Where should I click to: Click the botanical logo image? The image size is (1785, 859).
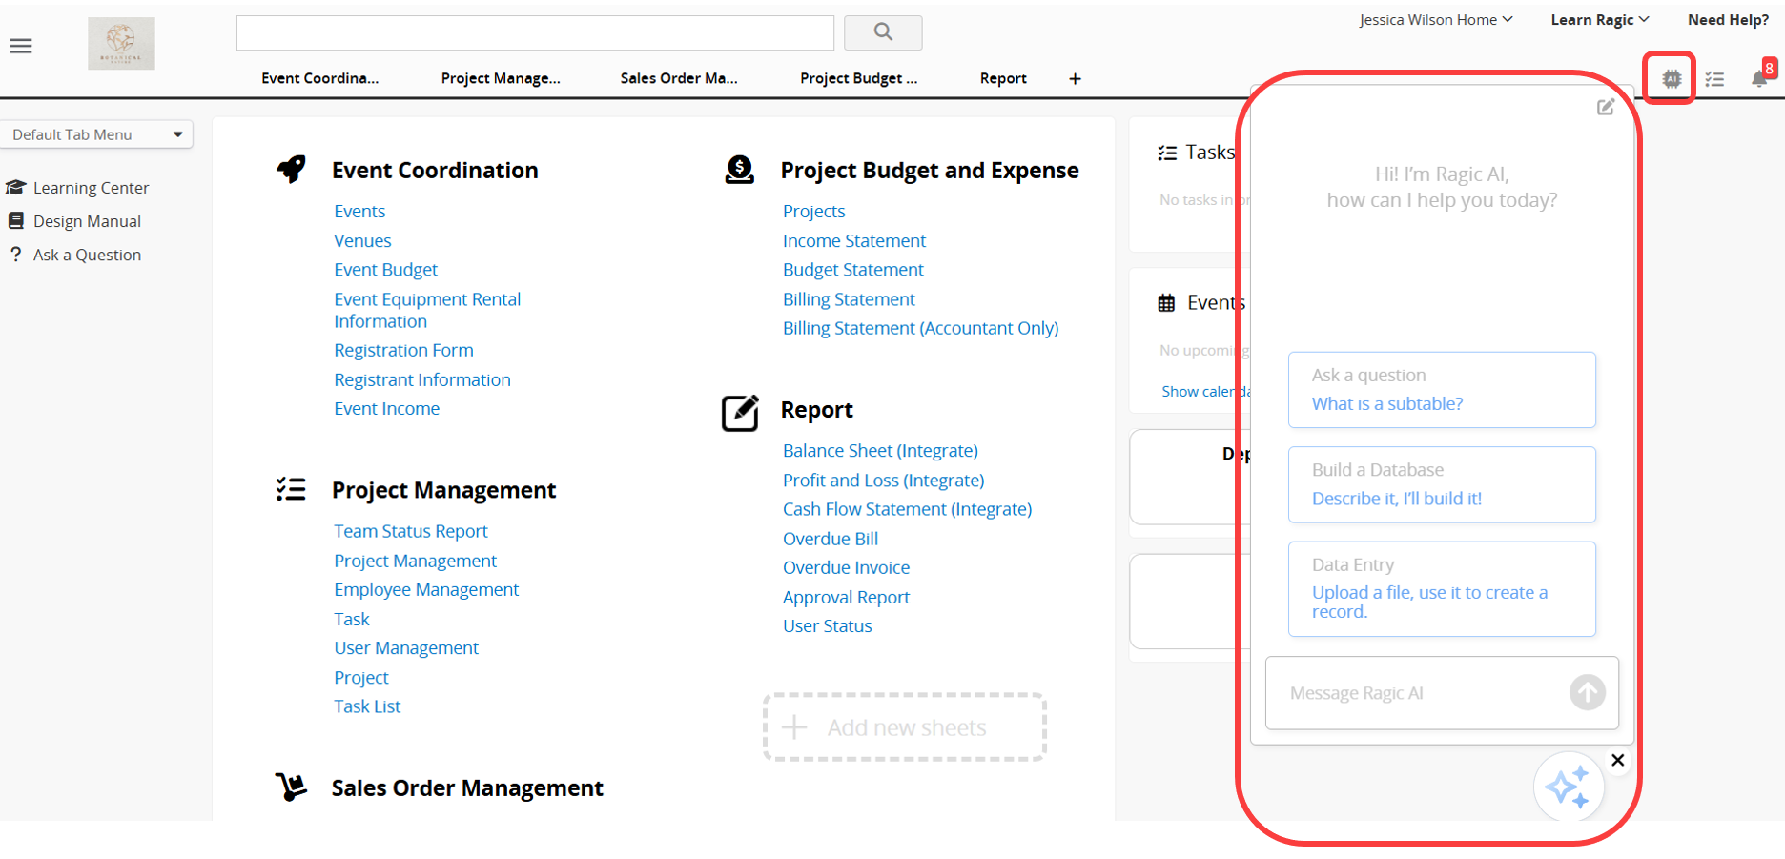tap(121, 44)
